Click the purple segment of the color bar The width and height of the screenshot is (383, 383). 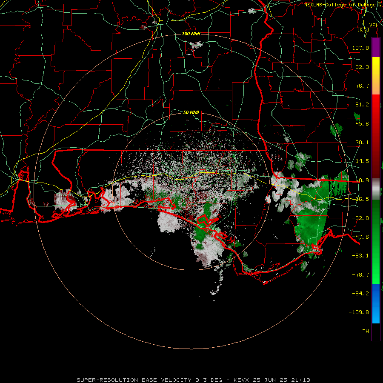tap(376, 47)
